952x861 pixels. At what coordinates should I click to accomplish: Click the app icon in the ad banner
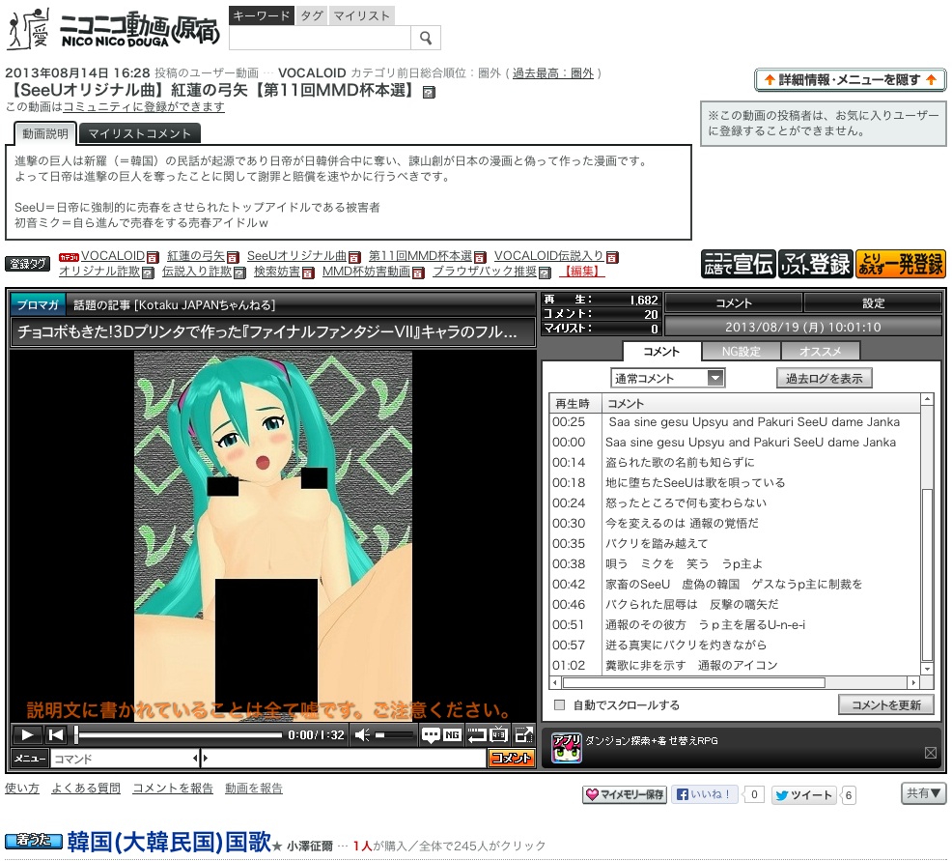tap(566, 747)
